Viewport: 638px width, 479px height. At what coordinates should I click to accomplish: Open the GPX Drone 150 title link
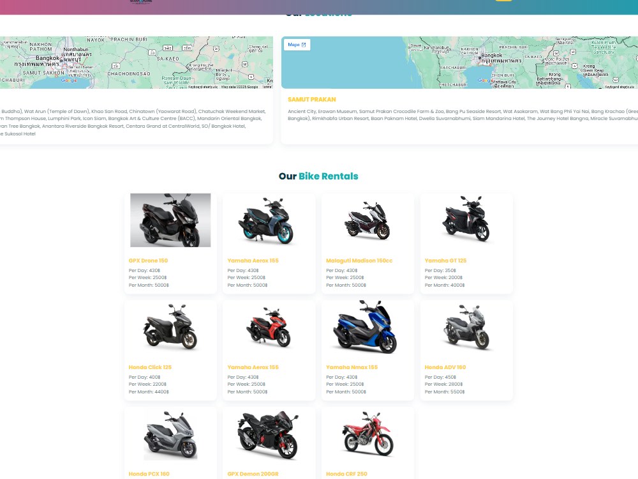coord(148,261)
